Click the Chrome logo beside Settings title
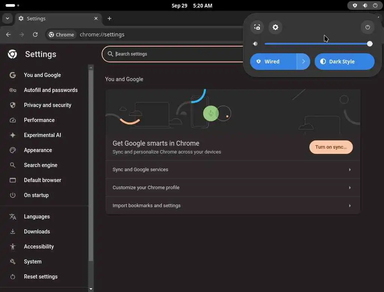384x292 pixels. [12, 54]
